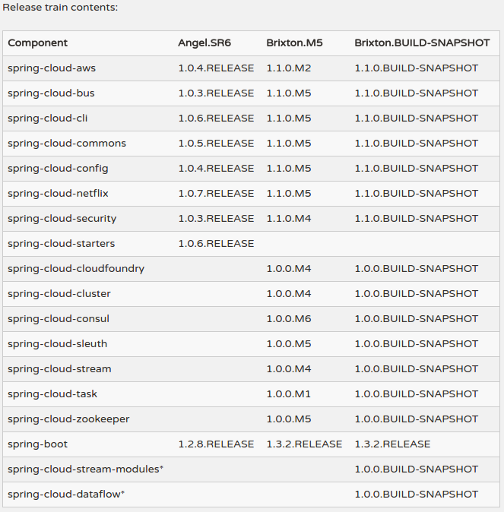Click the "Brixton.M5" column header
The image size is (504, 512).
click(x=294, y=43)
